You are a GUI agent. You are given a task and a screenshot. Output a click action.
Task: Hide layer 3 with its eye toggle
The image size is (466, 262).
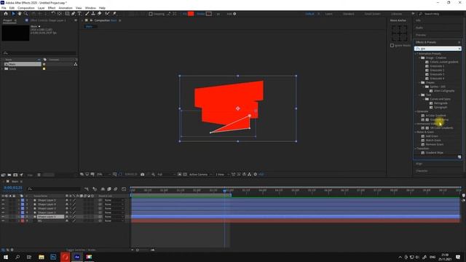(x=3, y=209)
